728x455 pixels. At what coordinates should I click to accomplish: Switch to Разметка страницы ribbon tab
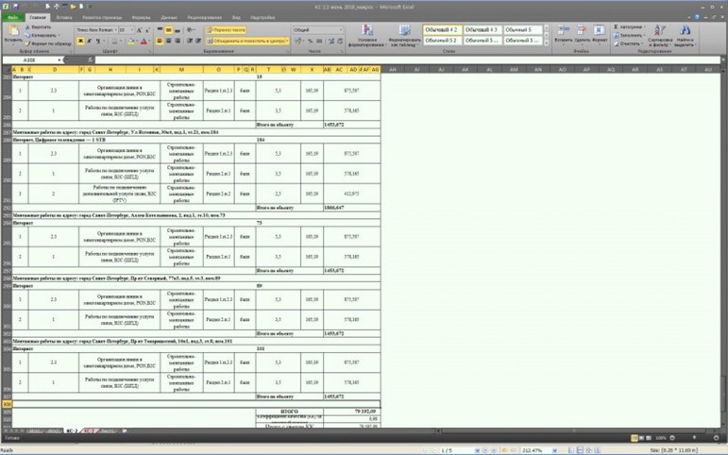[102, 17]
